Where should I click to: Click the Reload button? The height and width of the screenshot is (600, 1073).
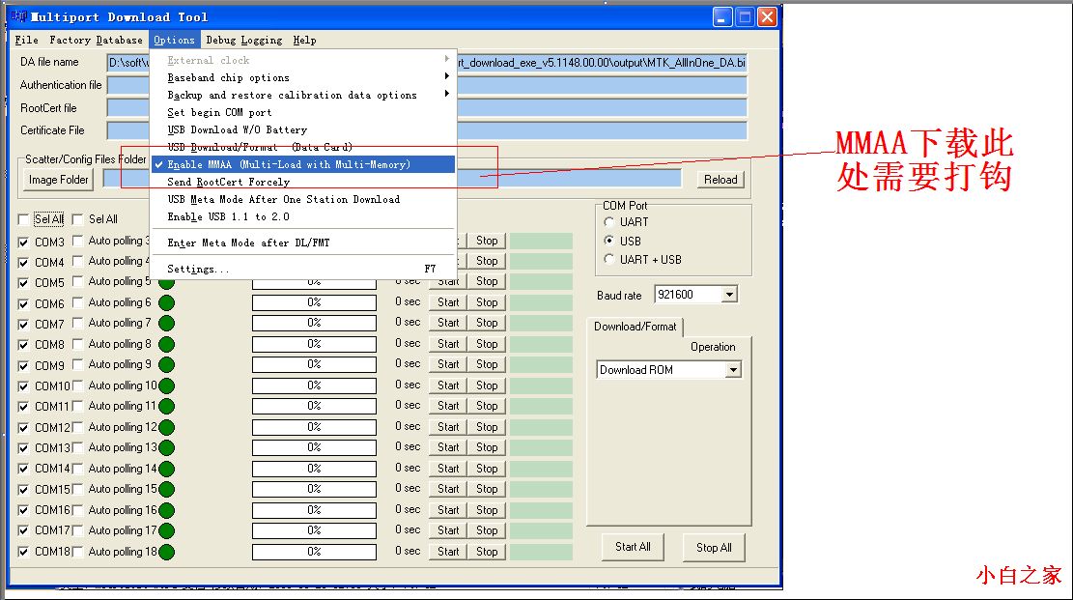pyautogui.click(x=720, y=180)
